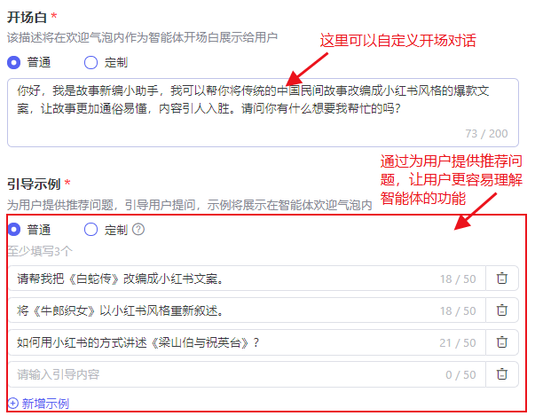
Task: Delete the 《梁山伯与祝英台》 example row
Action: coord(501,342)
